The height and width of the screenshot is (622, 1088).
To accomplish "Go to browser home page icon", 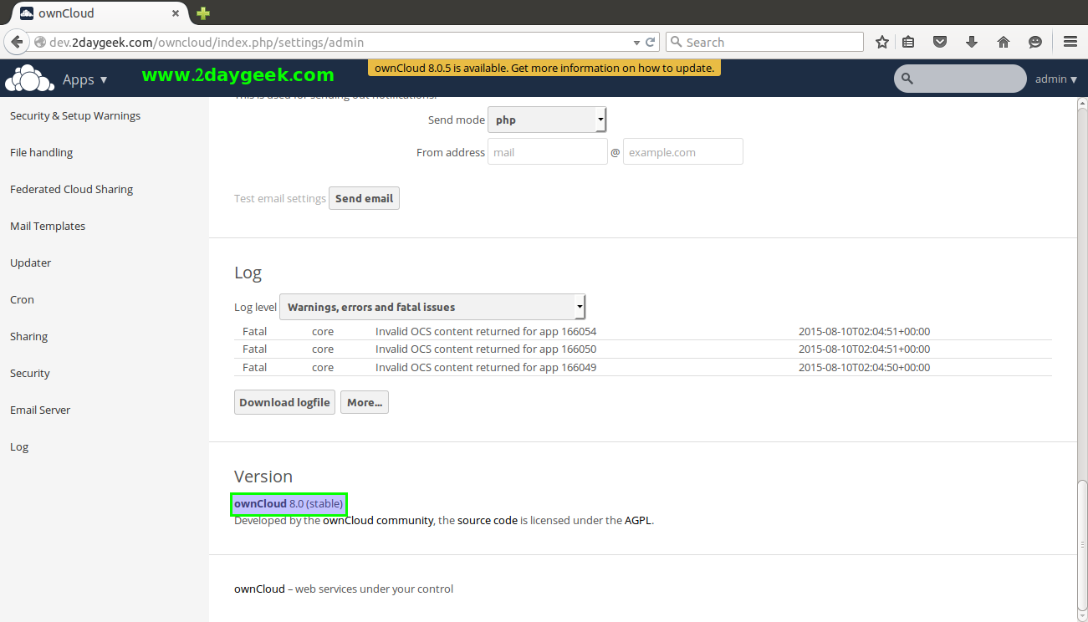I will (x=1004, y=42).
